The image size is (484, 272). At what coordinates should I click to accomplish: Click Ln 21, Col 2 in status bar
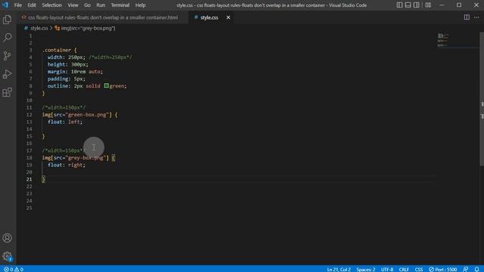[339, 269]
